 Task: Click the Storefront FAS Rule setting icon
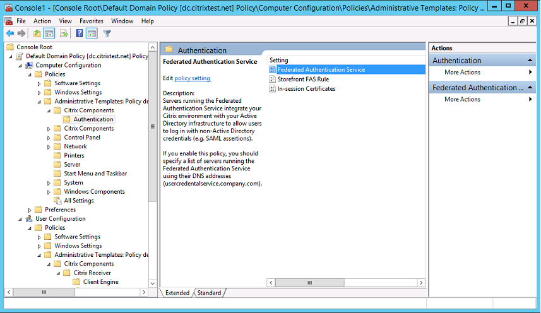273,80
